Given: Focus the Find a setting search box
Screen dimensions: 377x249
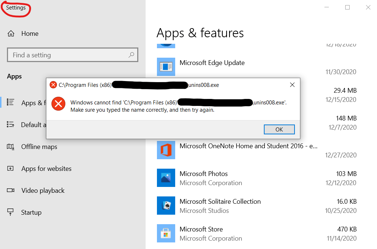Looking at the screenshot, I should click(73, 55).
